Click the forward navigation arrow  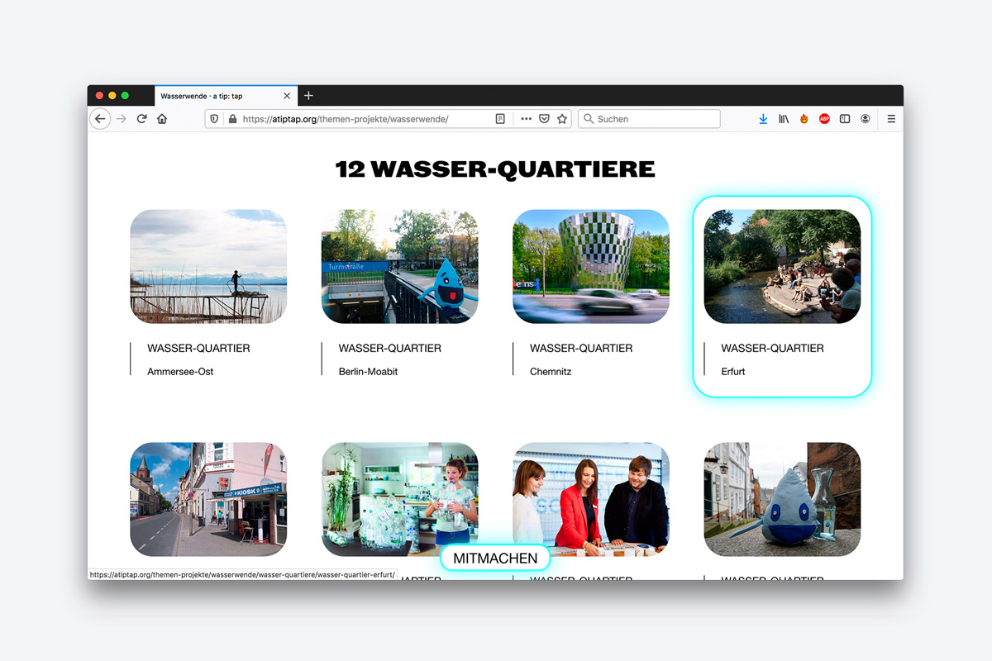[122, 119]
